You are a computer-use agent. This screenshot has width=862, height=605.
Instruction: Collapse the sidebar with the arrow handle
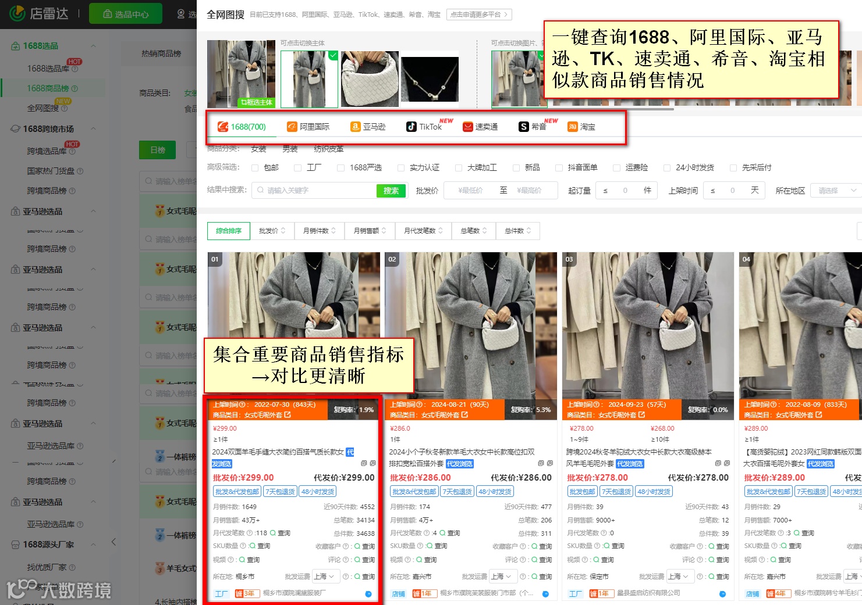coord(113,542)
